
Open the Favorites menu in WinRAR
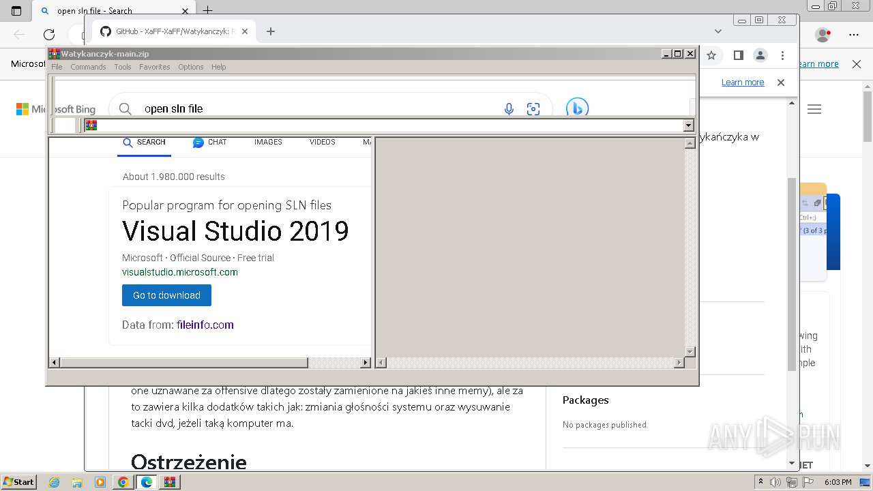155,67
